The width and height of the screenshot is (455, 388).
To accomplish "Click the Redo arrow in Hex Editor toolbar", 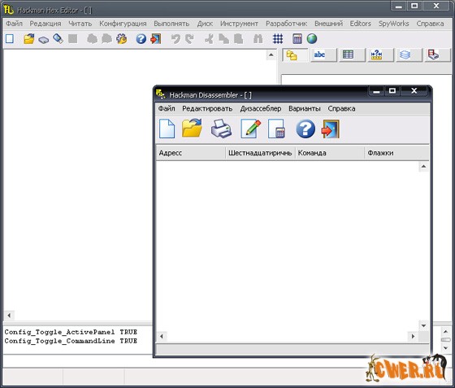I will pos(189,38).
